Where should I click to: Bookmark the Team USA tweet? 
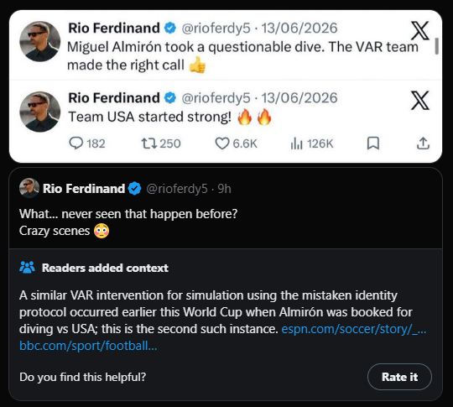373,143
